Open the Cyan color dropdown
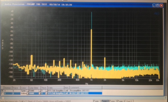Image resolution: width=168 pixels, height=102 pixels. [28, 91]
